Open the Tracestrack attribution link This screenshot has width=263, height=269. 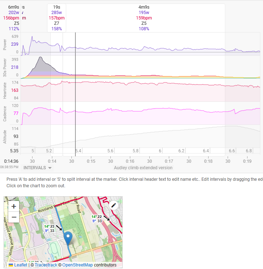46,265
